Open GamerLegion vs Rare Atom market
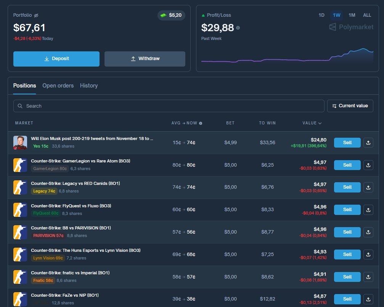The width and height of the screenshot is (384, 307). point(80,161)
